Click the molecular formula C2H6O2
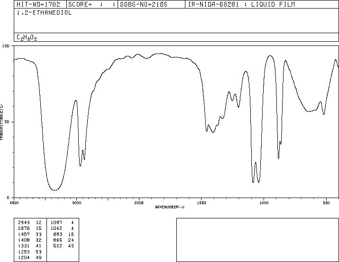 tap(27, 37)
